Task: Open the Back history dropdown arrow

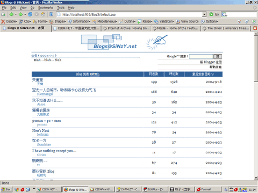Action: 16,14
